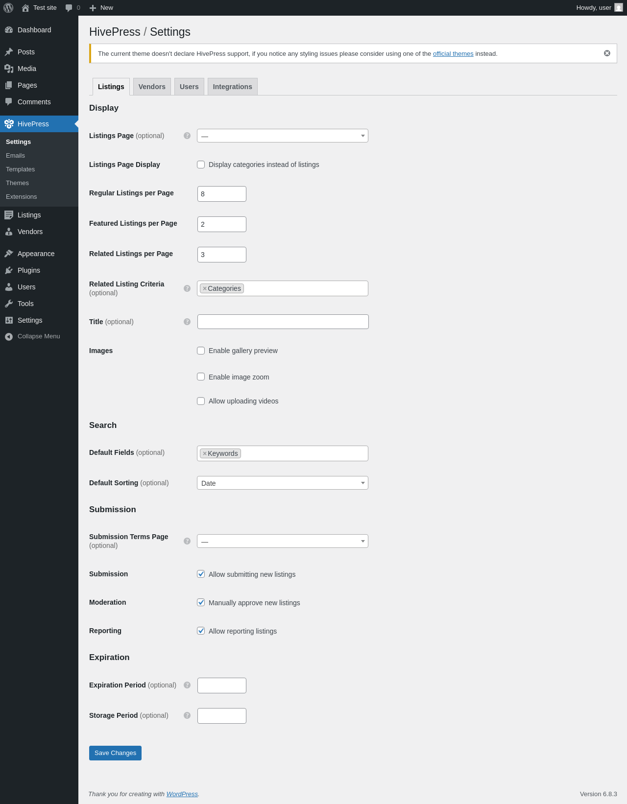Follow the official themes link

(453, 54)
